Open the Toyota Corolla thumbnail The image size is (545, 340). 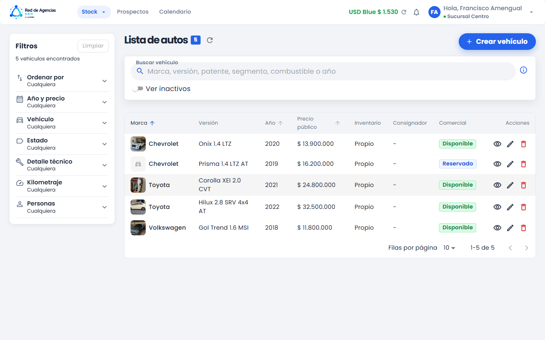click(x=138, y=185)
